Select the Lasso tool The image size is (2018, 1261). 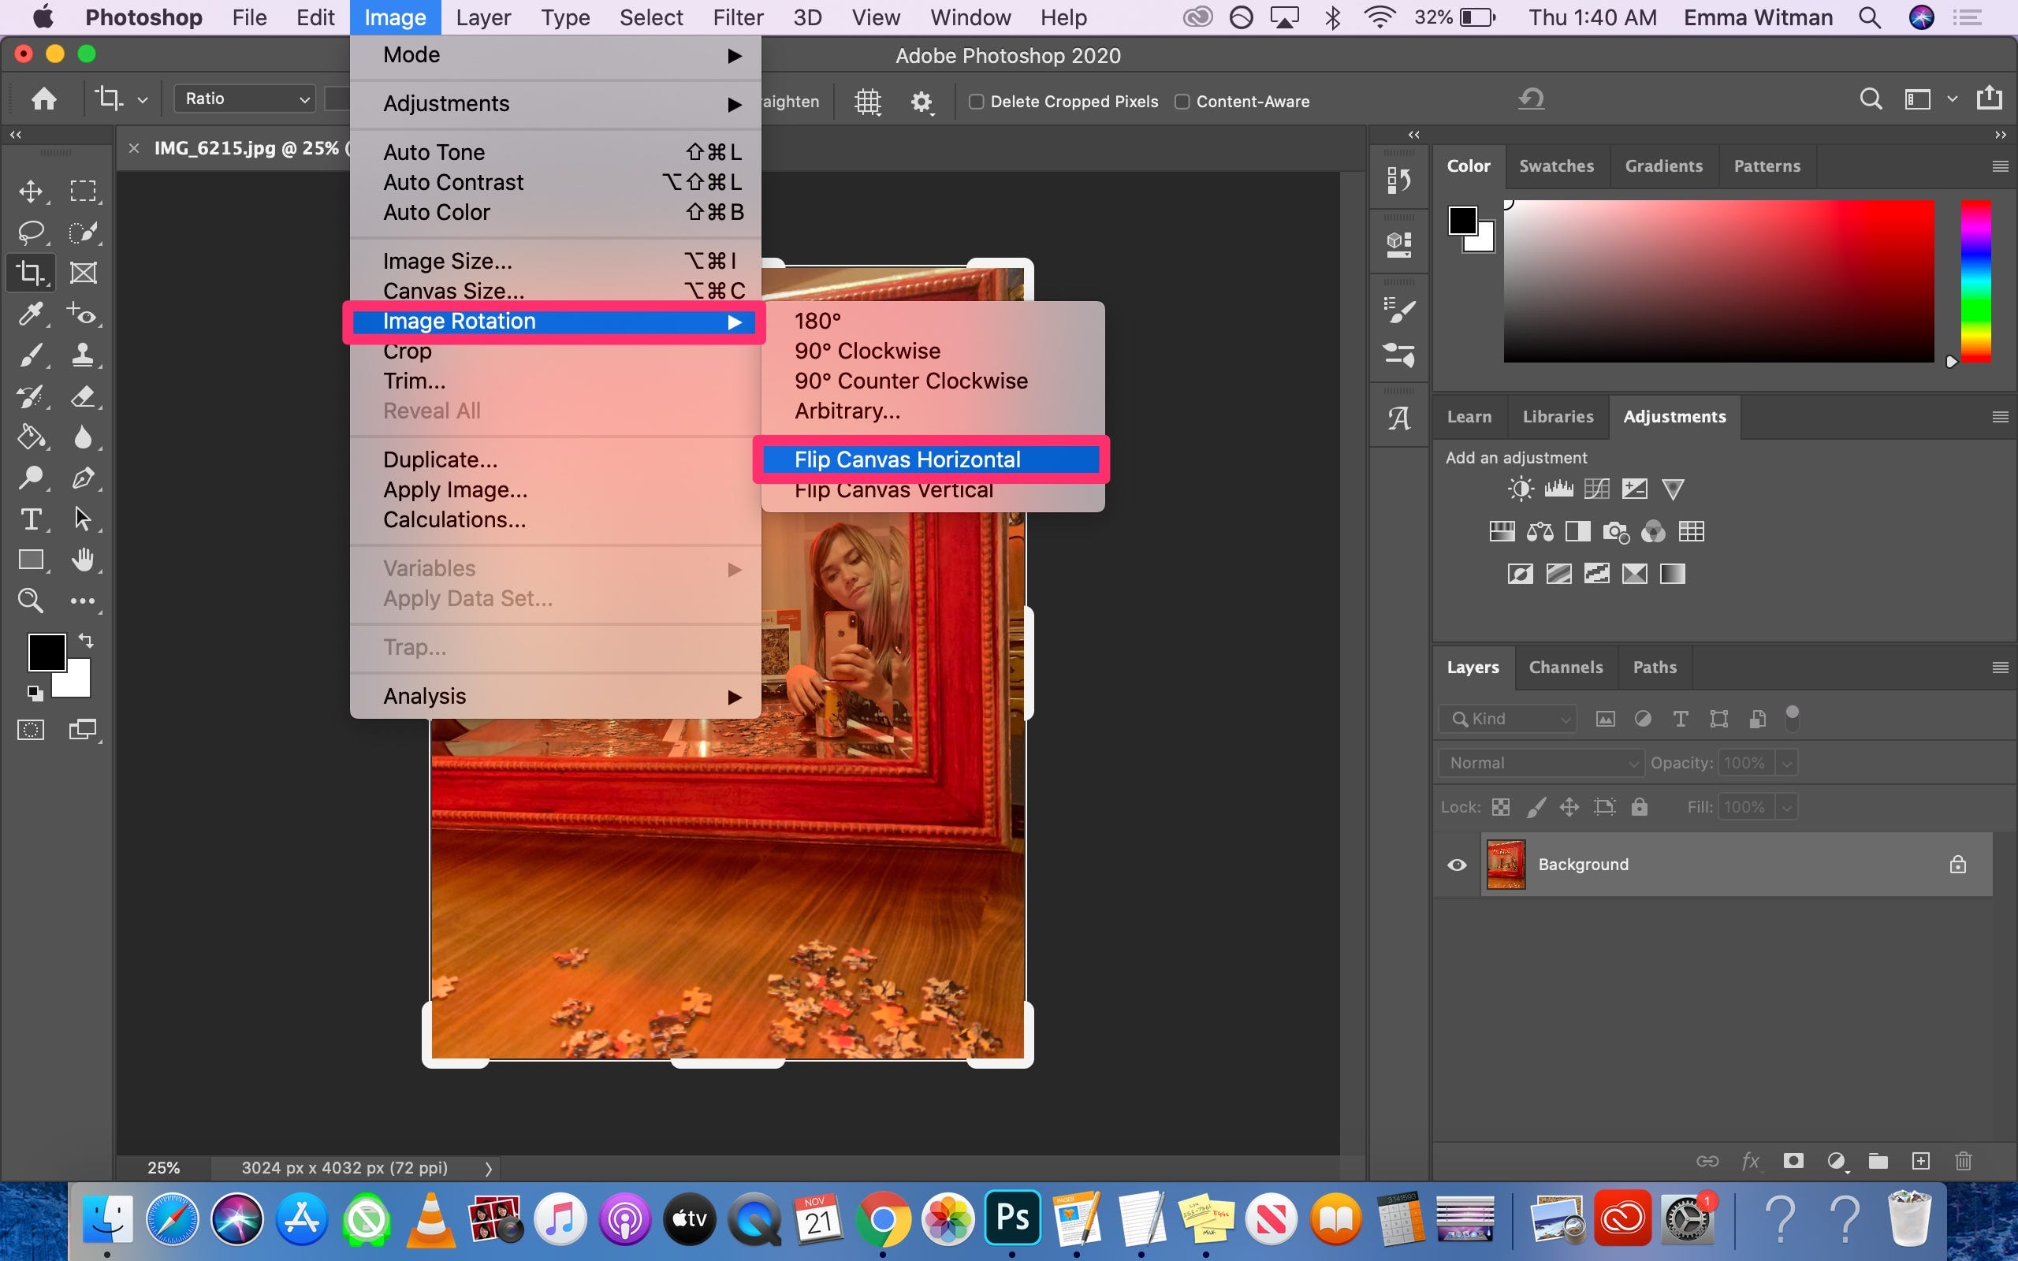tap(31, 232)
